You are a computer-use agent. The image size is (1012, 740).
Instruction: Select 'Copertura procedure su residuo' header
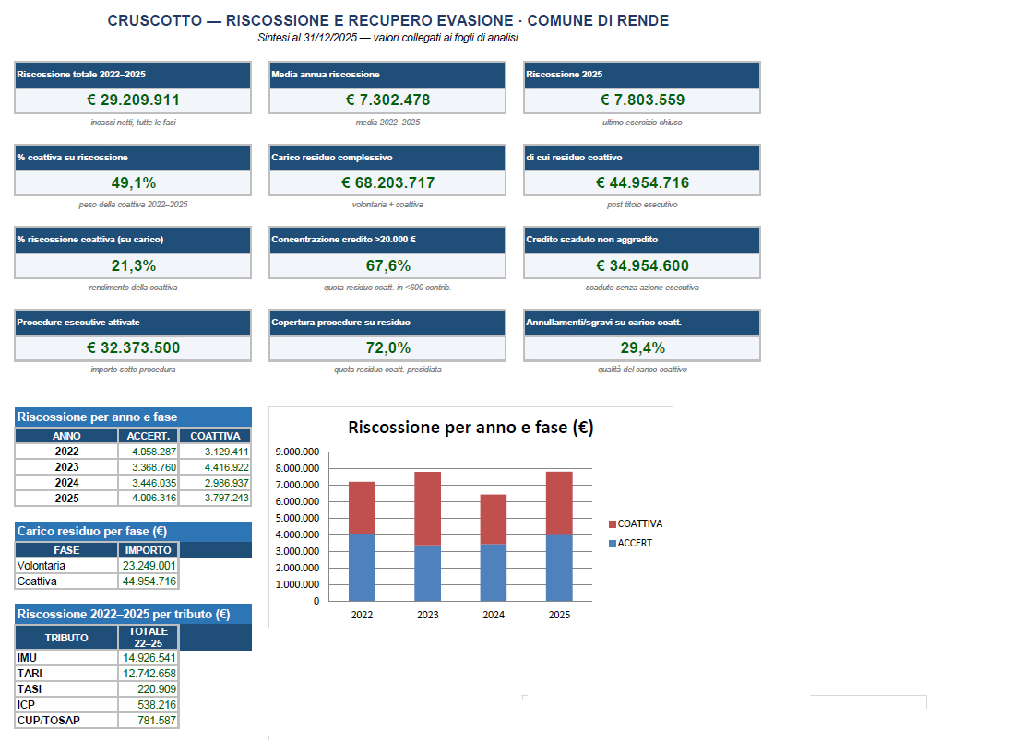387,323
